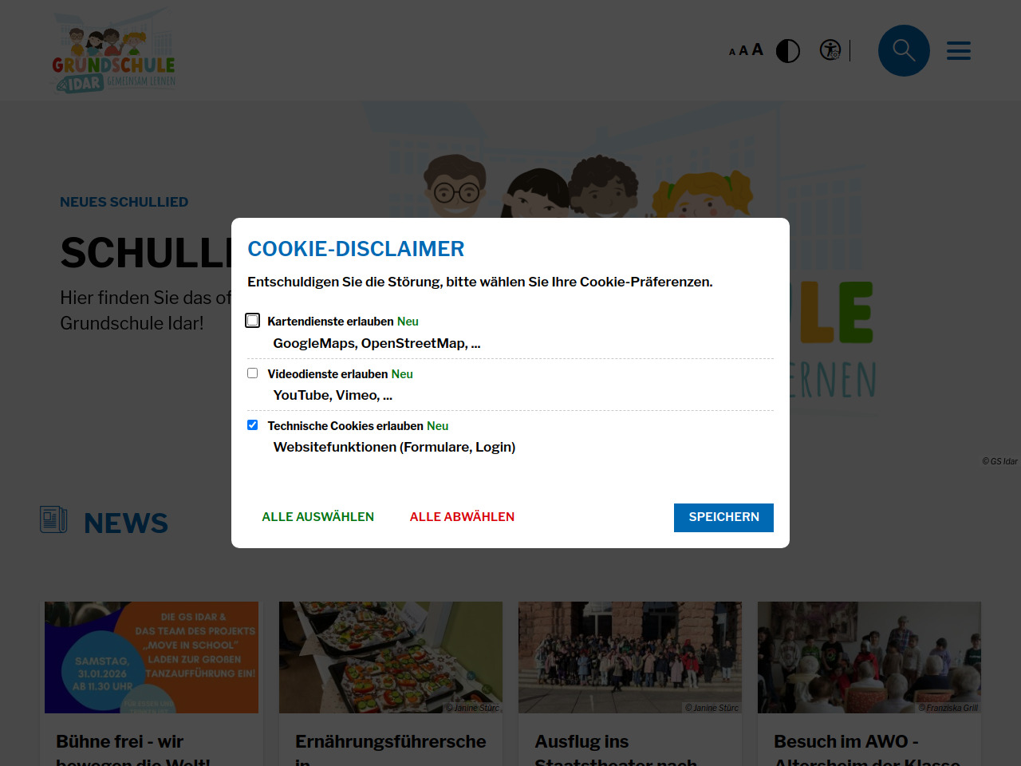
Task: Open the Bühne frei news thumbnail
Action: [x=152, y=657]
